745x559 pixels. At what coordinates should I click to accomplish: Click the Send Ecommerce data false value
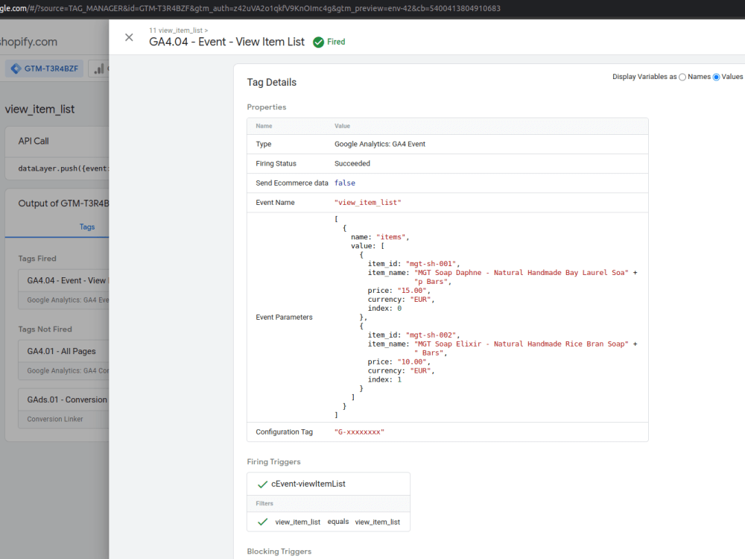pyautogui.click(x=344, y=183)
